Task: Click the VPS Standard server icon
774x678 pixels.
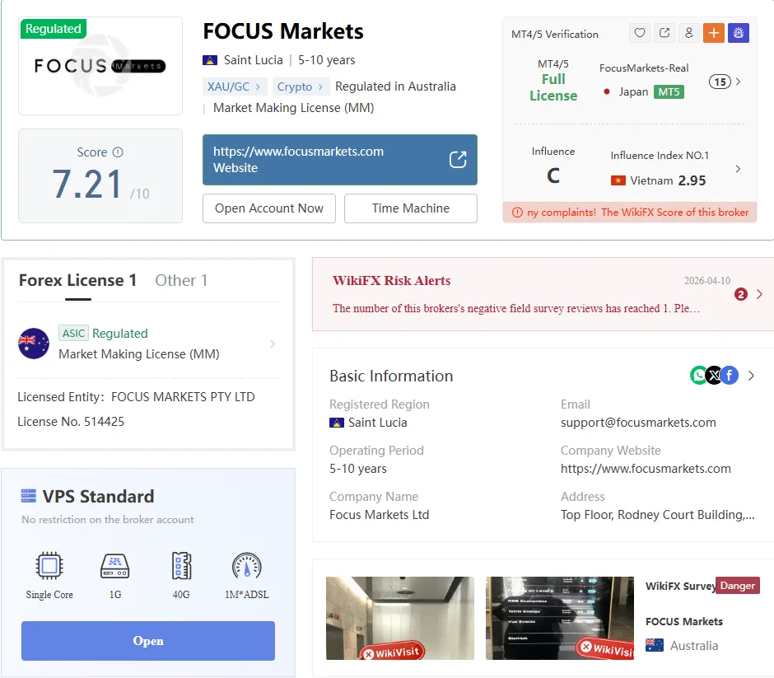Action: click(29, 496)
